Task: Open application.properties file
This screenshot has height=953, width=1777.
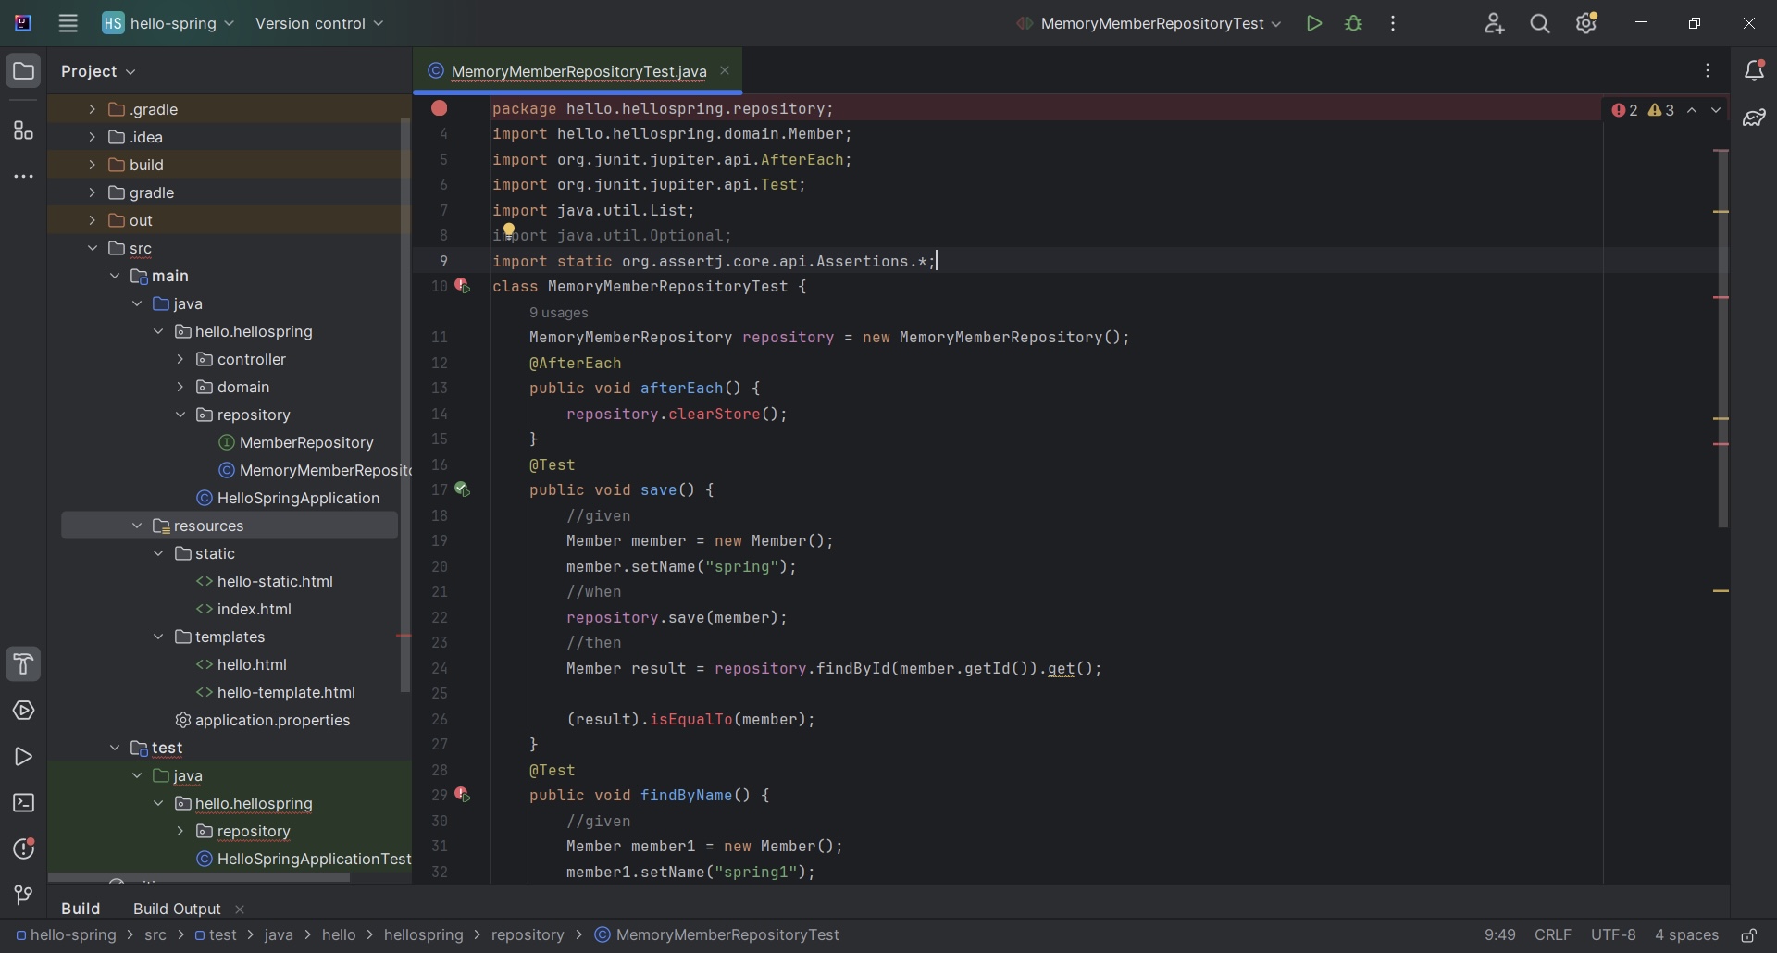Action: [263, 720]
